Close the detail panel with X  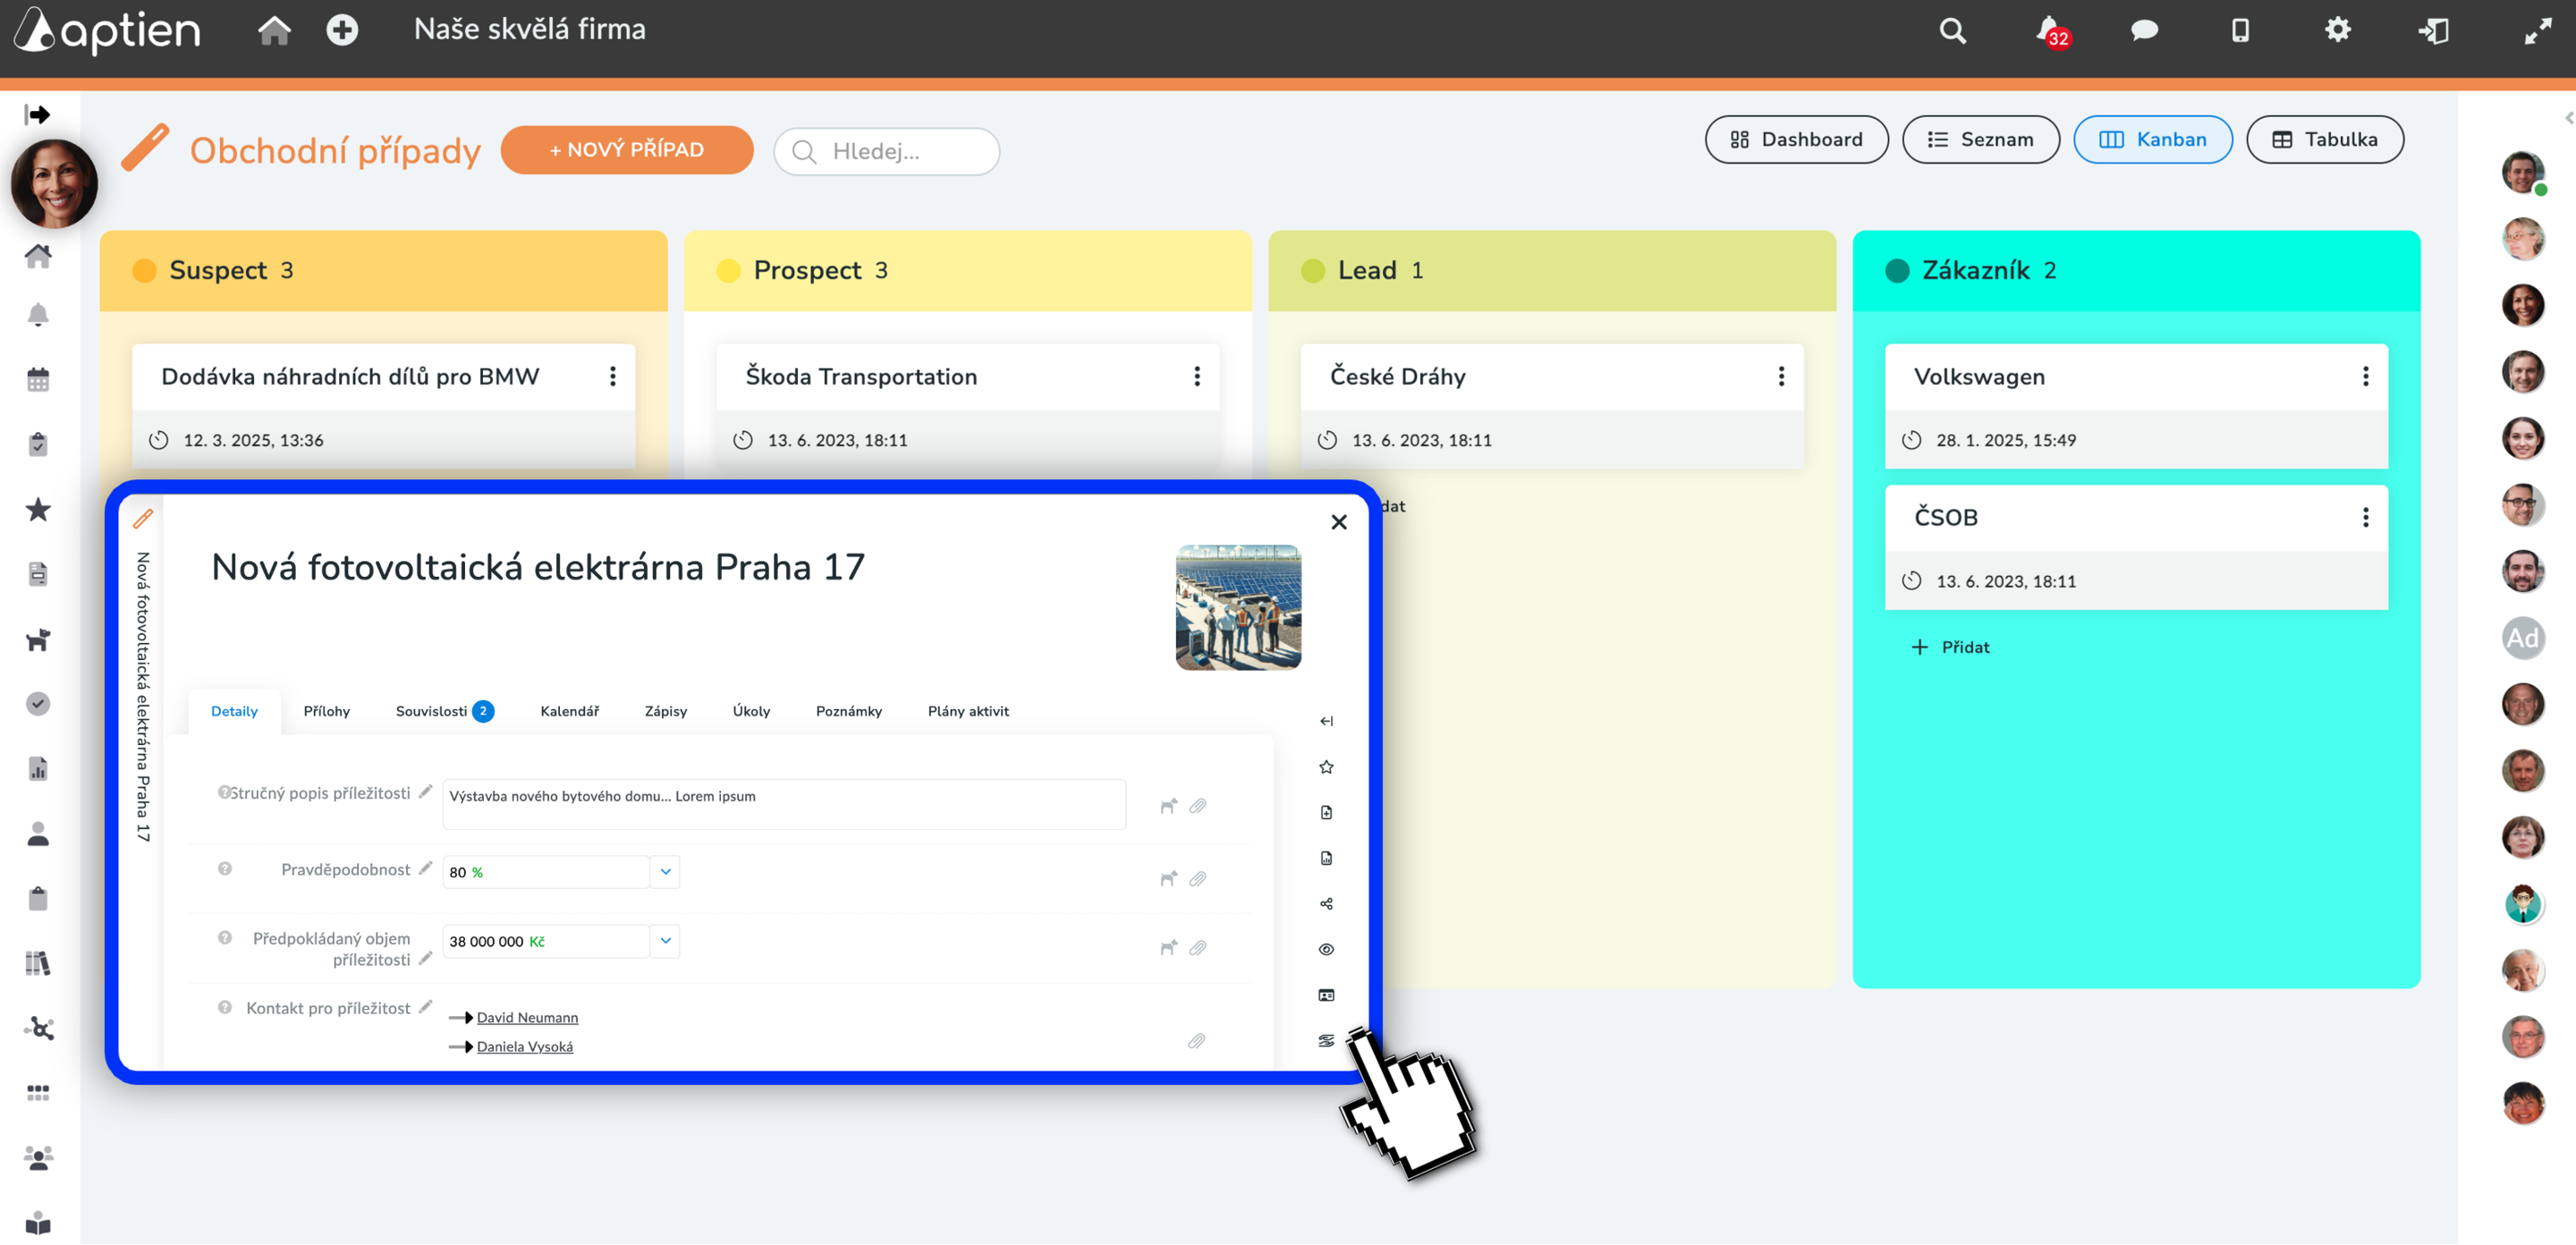pyautogui.click(x=1338, y=522)
